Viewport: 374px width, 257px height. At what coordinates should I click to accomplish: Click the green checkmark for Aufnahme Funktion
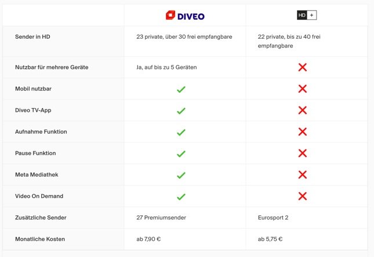(x=181, y=132)
